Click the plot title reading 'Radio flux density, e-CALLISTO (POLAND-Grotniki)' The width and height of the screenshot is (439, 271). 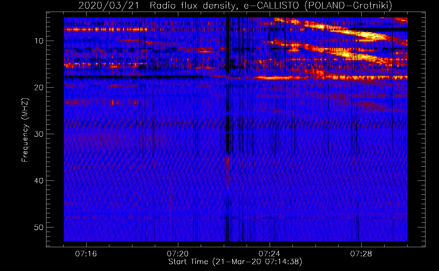[x=271, y=5]
